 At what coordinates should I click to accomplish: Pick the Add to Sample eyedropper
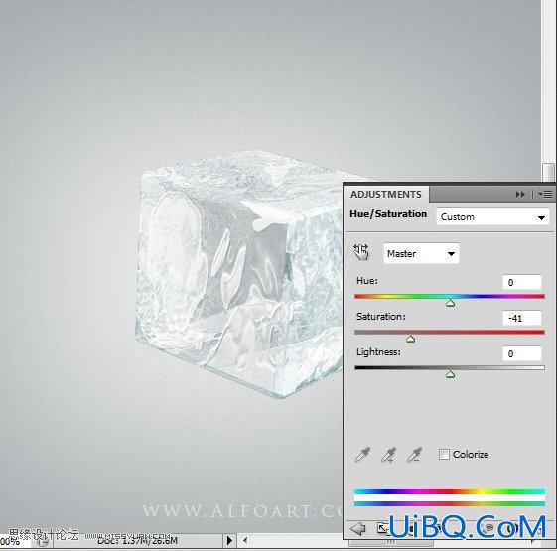tap(388, 455)
